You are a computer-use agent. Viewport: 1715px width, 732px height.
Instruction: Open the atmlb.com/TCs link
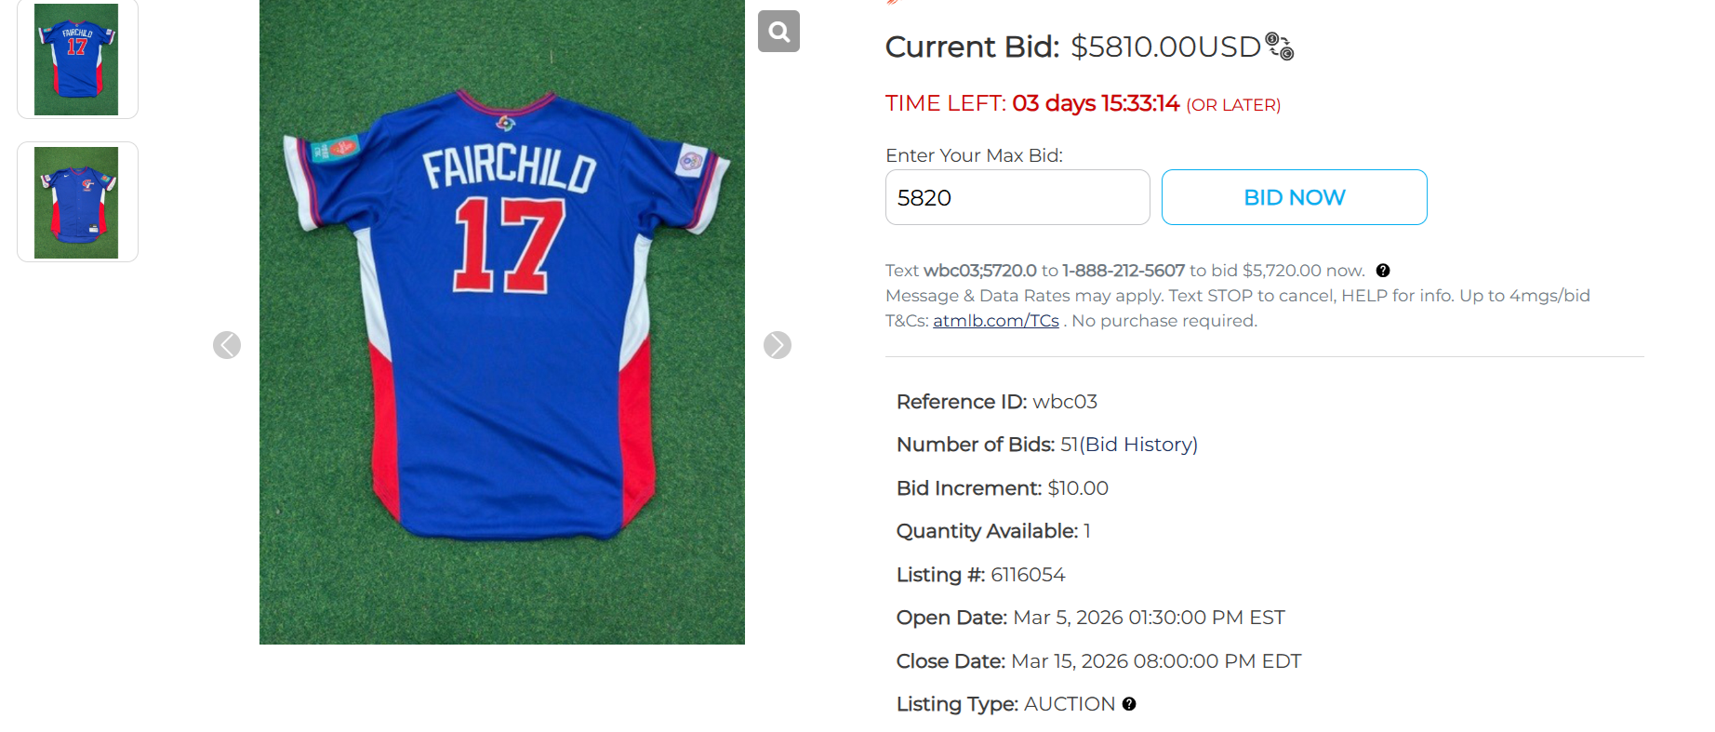[x=995, y=321]
